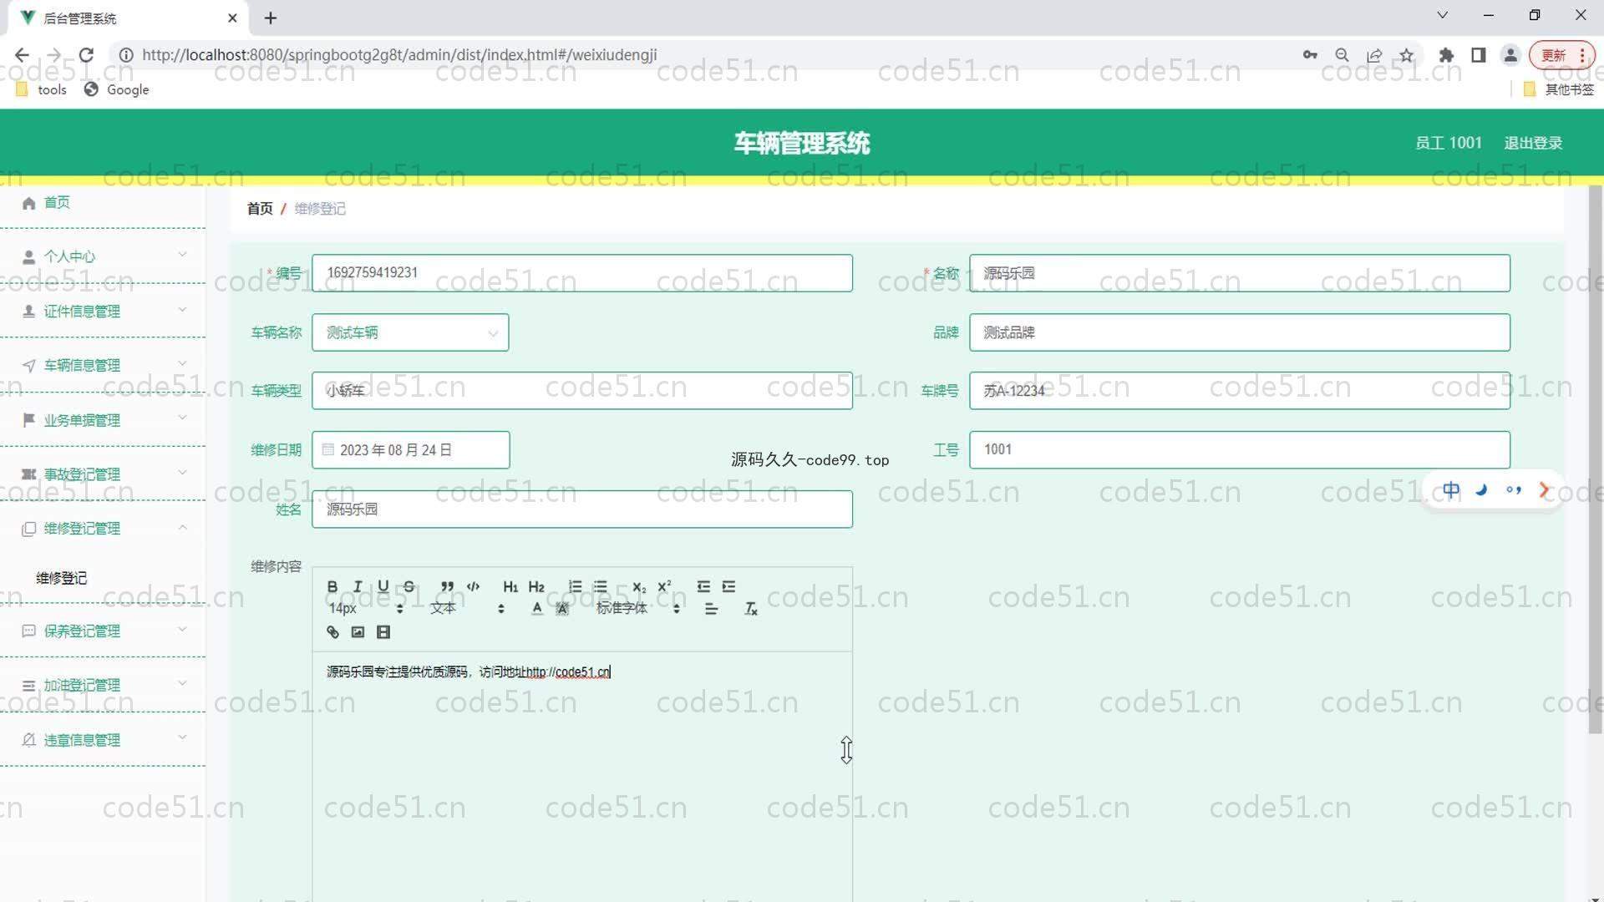Image resolution: width=1604 pixels, height=902 pixels.
Task: Focus the 车牌号 input field
Action: coord(1240,391)
